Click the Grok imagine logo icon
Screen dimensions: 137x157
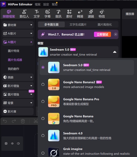[x=54, y=152]
